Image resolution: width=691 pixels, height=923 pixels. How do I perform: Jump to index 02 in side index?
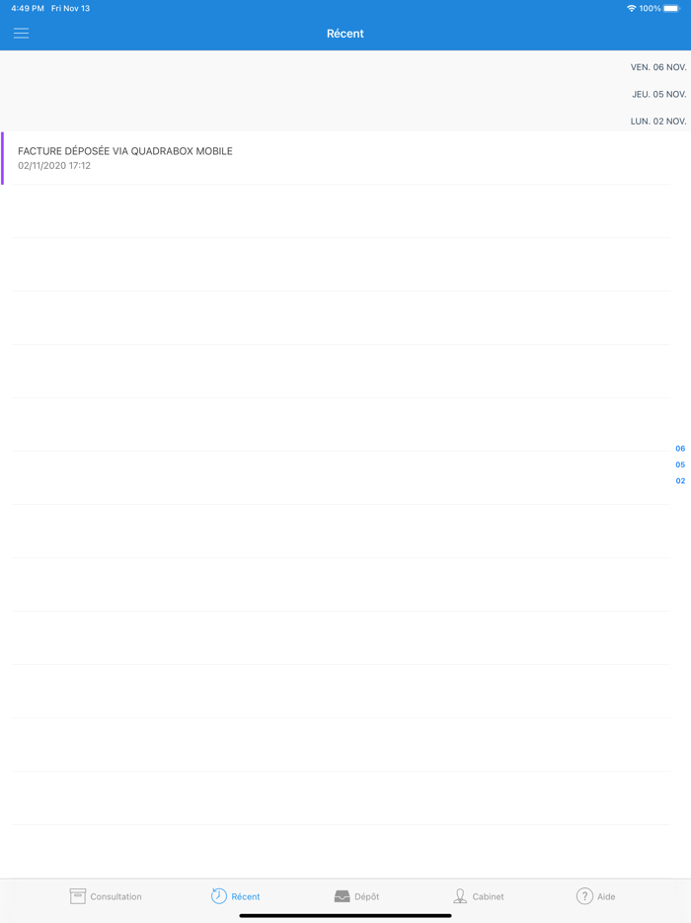(x=680, y=481)
